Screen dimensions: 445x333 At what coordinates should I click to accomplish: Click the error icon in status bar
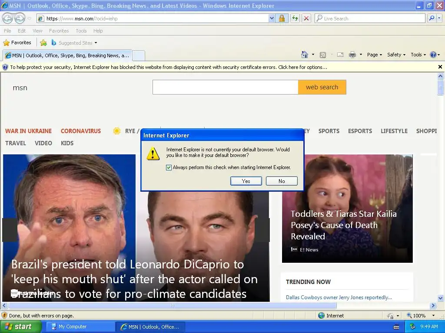[4, 316]
